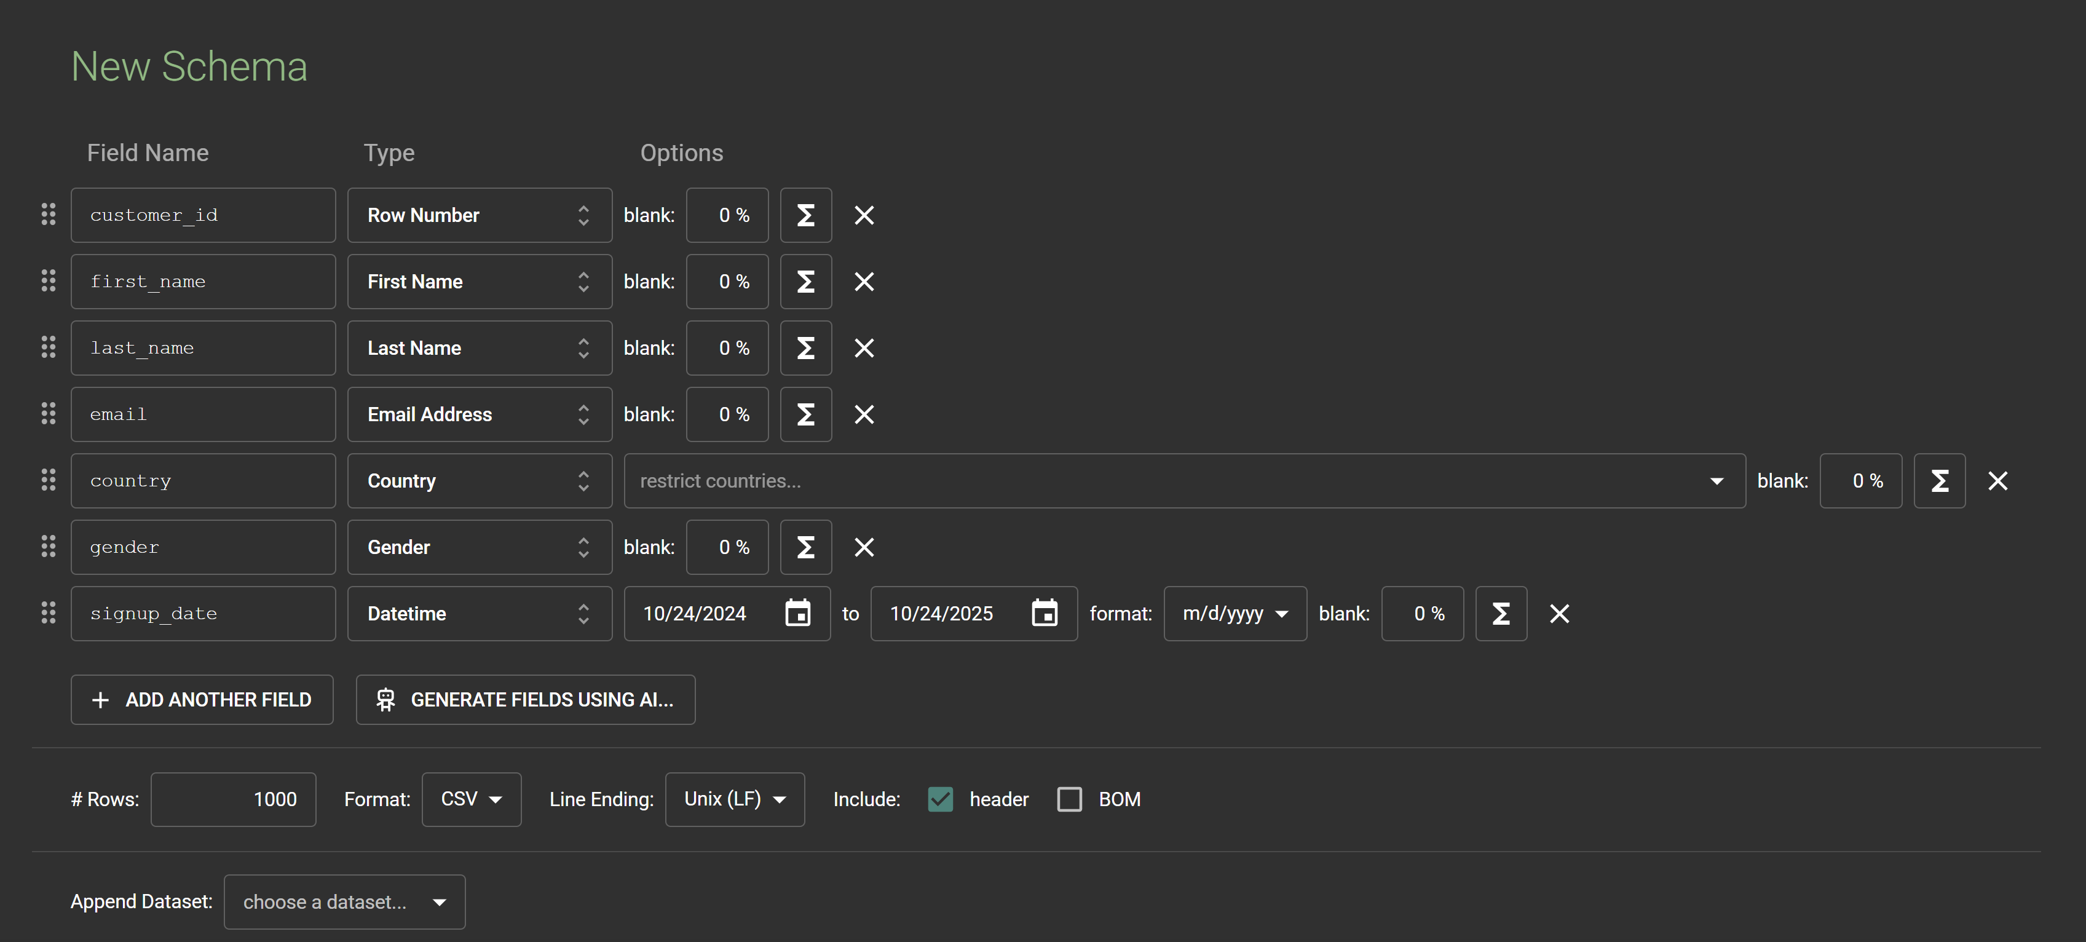Image resolution: width=2086 pixels, height=942 pixels.
Task: Open calendar picker for end date 10/24/2025
Action: [1044, 614]
